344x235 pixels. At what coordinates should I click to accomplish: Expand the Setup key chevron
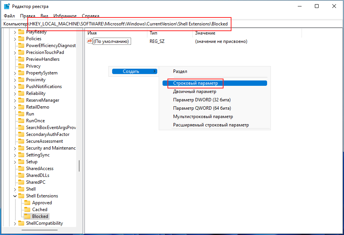tap(15, 162)
